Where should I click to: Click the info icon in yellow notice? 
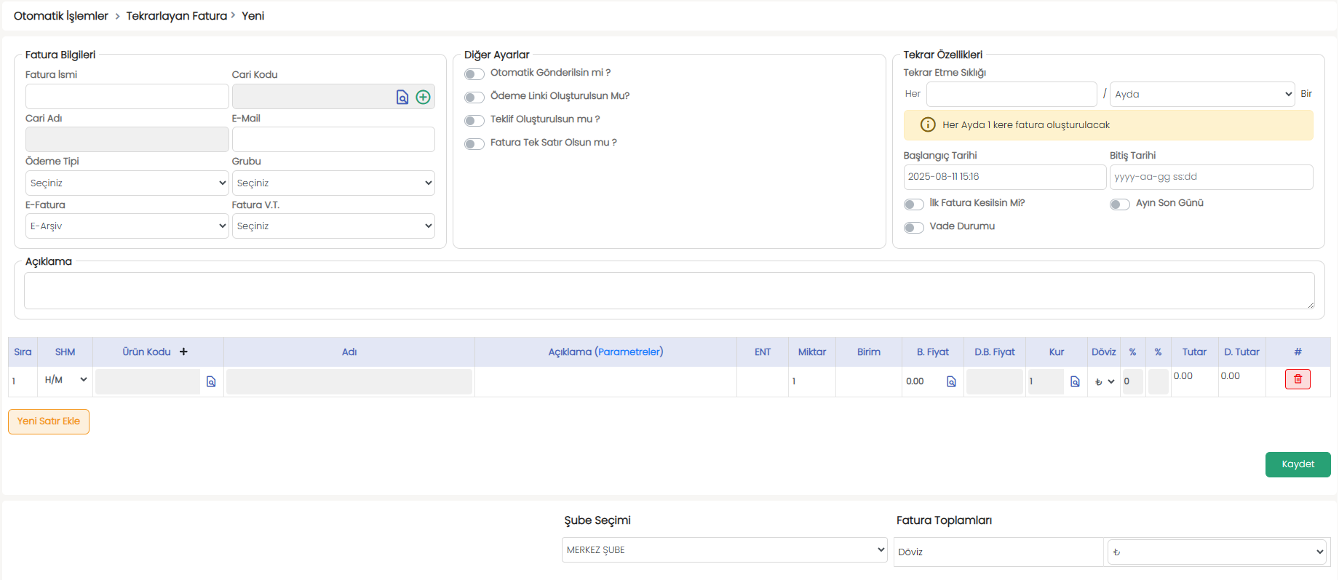pos(928,125)
